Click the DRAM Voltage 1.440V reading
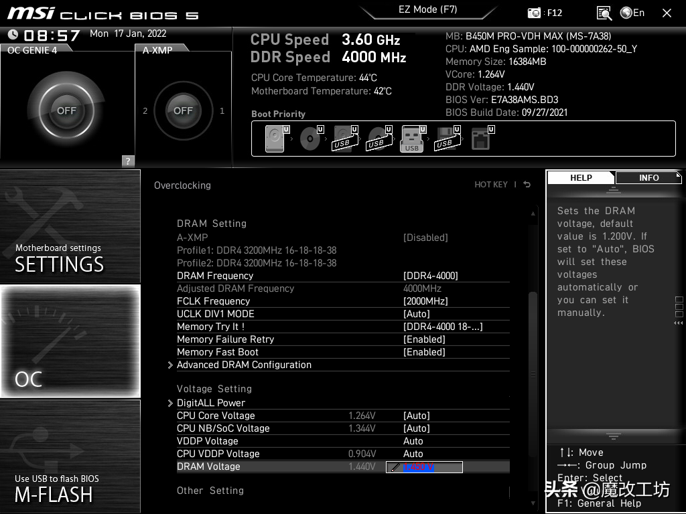The height and width of the screenshot is (514, 686). pos(362,466)
